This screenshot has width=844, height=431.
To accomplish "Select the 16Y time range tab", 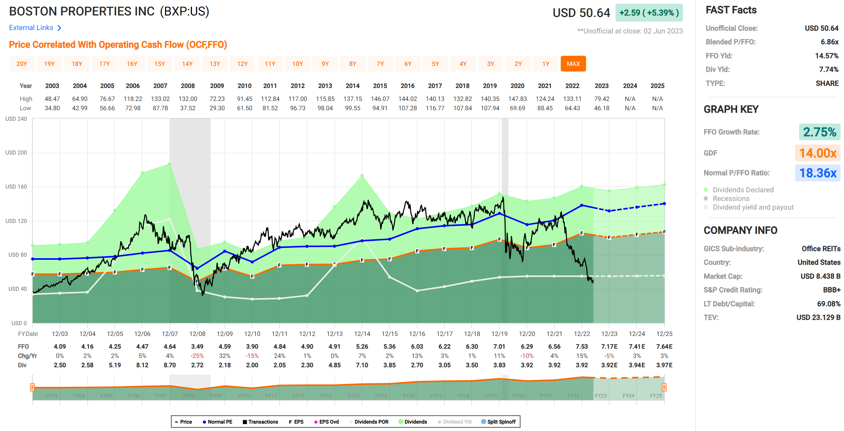I will 132,63.
